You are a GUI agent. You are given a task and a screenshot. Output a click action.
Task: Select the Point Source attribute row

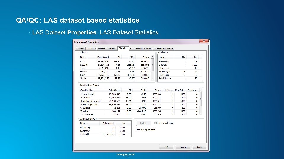click(x=180, y=78)
